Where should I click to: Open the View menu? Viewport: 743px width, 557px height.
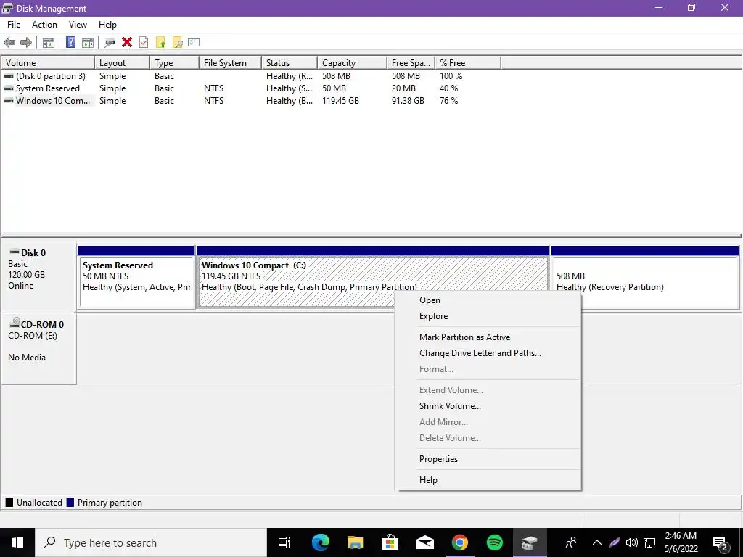point(78,25)
